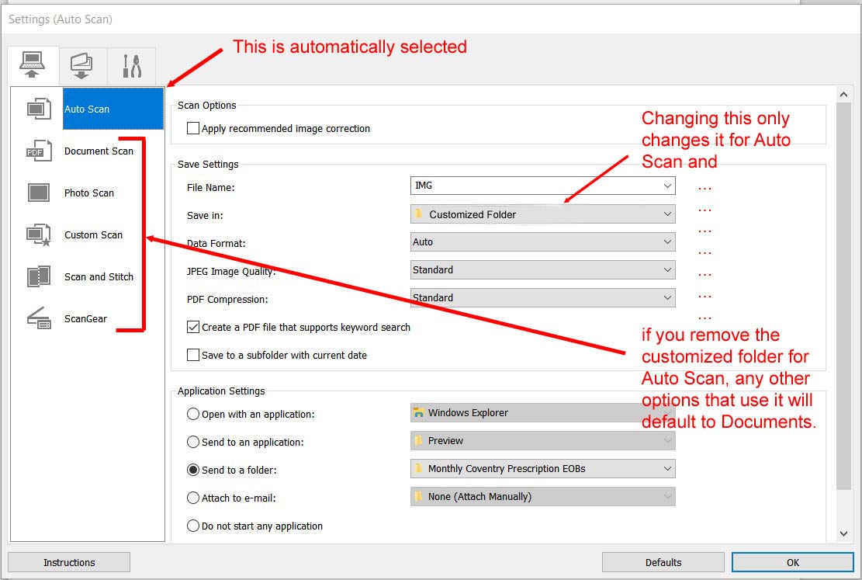Select the Scan and Stitch icon
The width and height of the screenshot is (862, 580).
pos(38,276)
